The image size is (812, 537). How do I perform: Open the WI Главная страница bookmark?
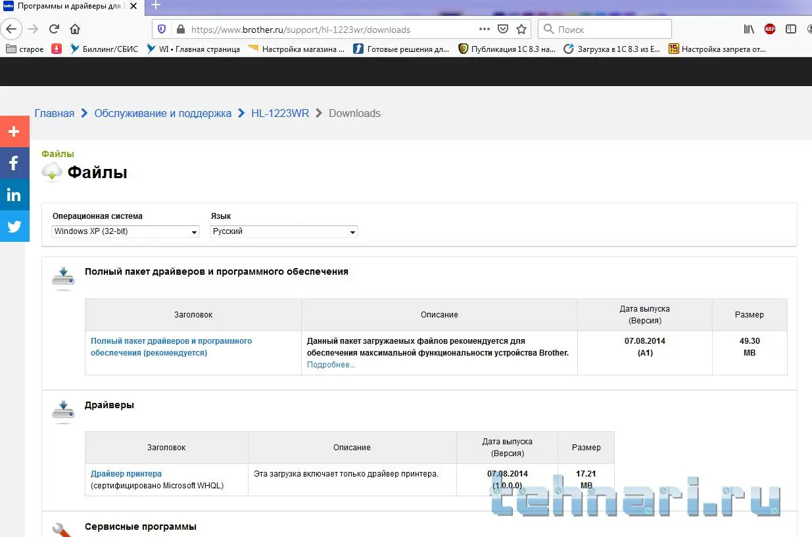193,49
